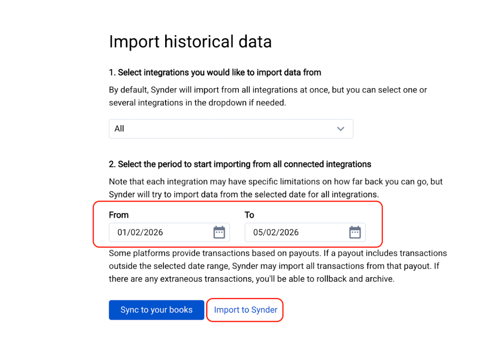The height and width of the screenshot is (353, 493).
Task: Click the chevron arrow in integrations dropdown
Action: click(x=341, y=129)
